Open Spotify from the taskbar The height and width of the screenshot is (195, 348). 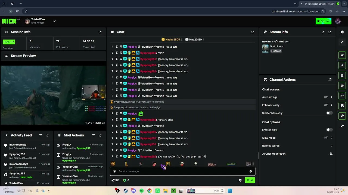click(x=141, y=191)
